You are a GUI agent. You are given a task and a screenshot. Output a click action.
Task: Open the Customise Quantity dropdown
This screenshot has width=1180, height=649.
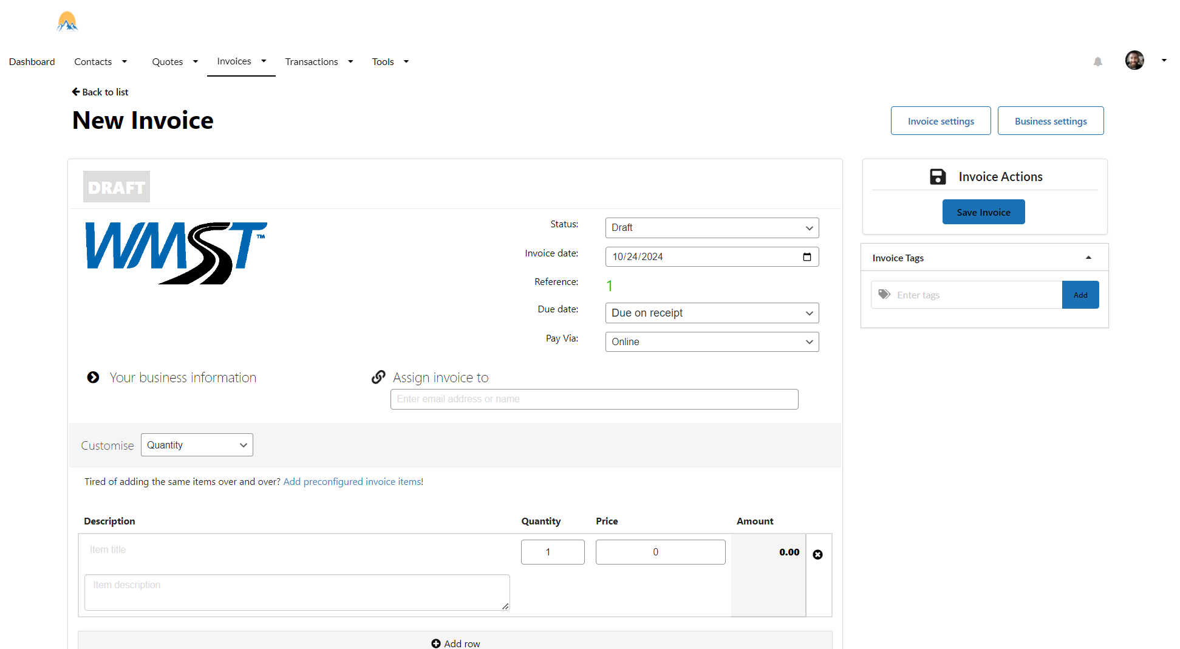point(197,445)
